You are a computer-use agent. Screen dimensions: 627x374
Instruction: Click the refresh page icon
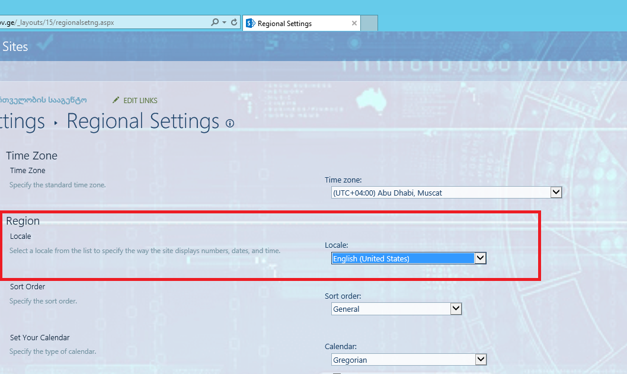tap(234, 23)
